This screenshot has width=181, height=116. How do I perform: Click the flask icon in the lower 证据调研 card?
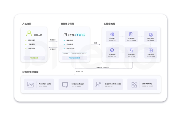tap(131, 50)
